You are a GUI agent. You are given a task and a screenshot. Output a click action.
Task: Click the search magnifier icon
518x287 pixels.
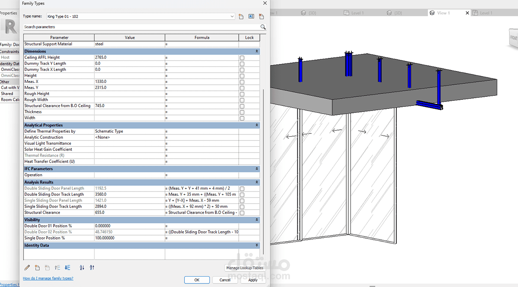click(x=263, y=27)
